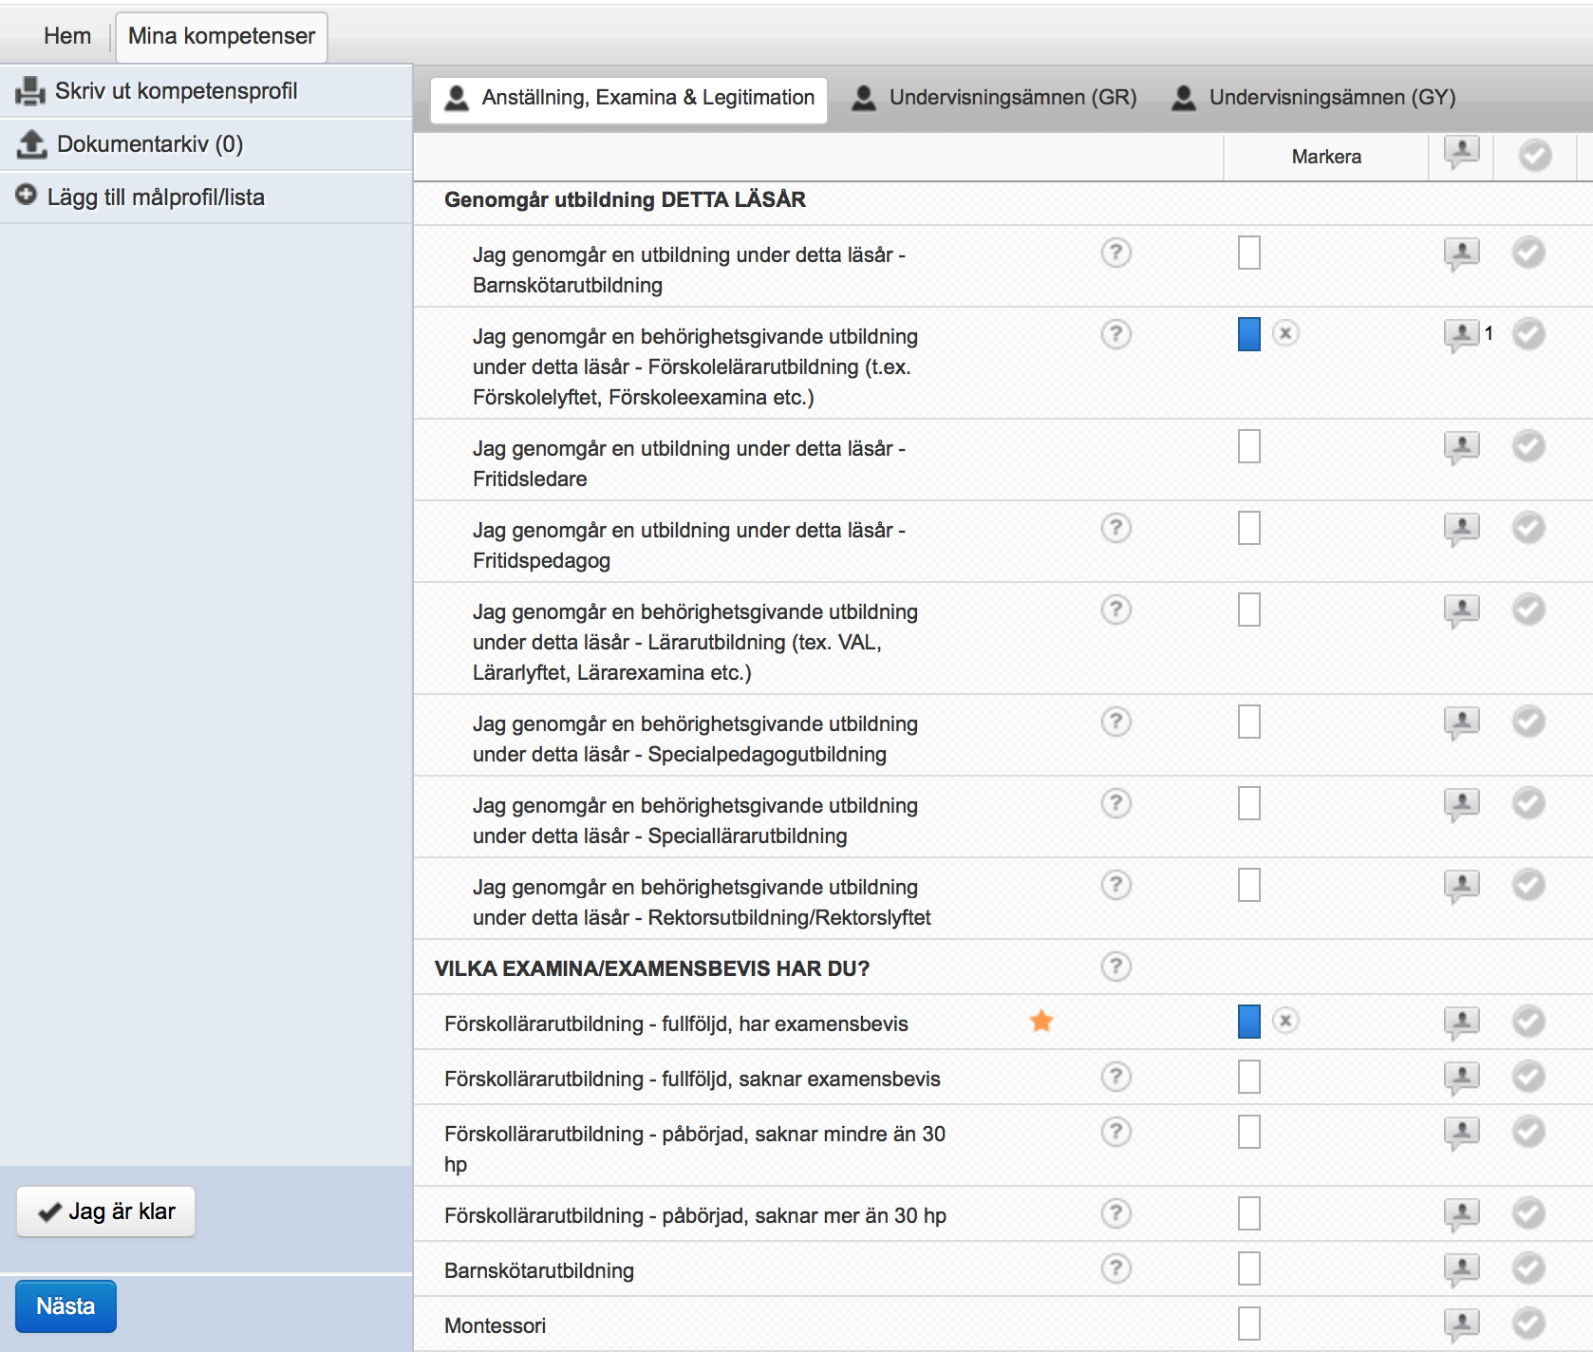1593x1352 pixels.
Task: Go to Hem tab
Action: [67, 36]
